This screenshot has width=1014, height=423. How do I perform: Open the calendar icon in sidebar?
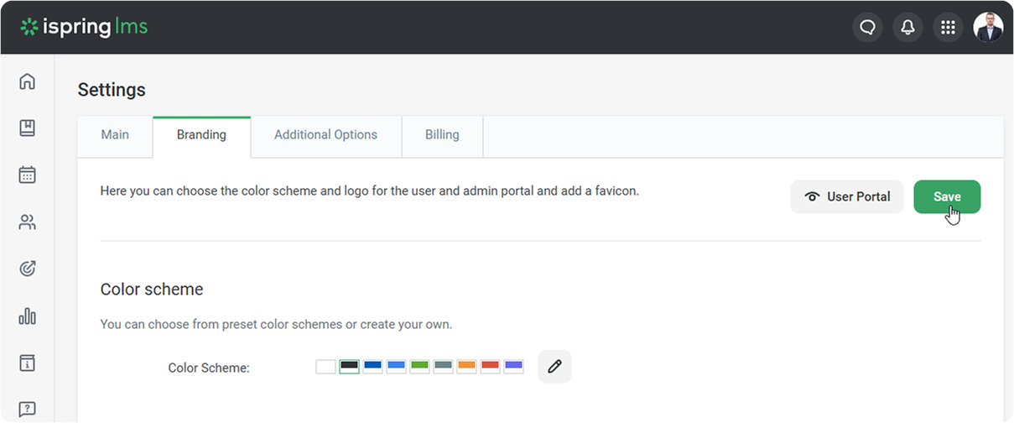[x=27, y=175]
